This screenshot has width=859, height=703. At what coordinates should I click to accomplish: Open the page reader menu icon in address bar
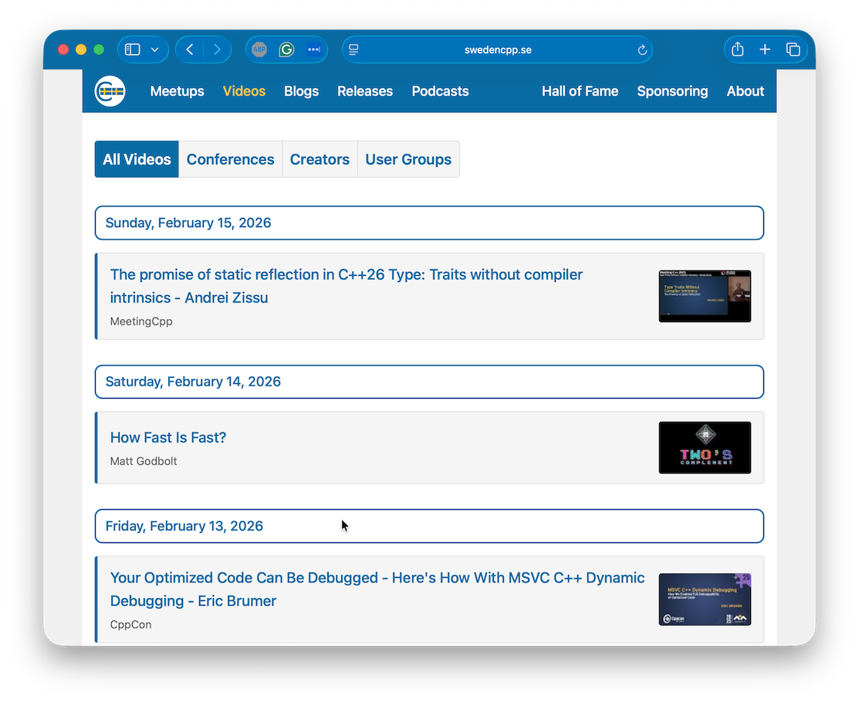(354, 49)
